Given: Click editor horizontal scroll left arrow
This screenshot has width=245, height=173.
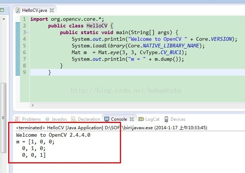Looking at the screenshot, I should pyautogui.click(x=33, y=105).
